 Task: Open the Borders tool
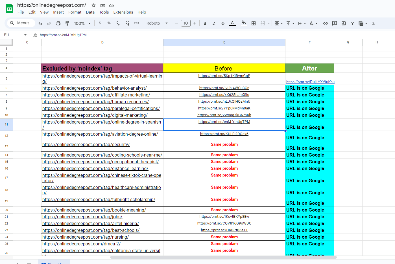254,23
